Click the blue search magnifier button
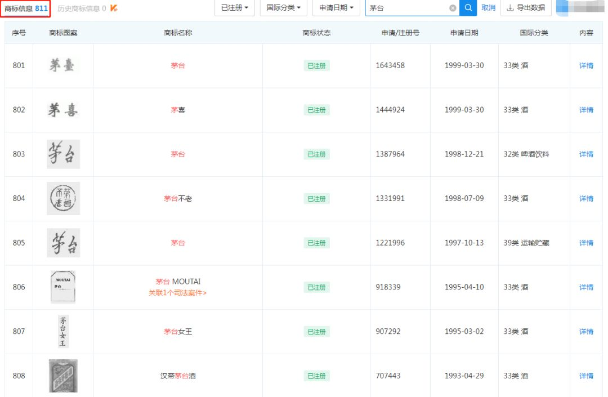This screenshot has height=397, width=608. coord(468,8)
